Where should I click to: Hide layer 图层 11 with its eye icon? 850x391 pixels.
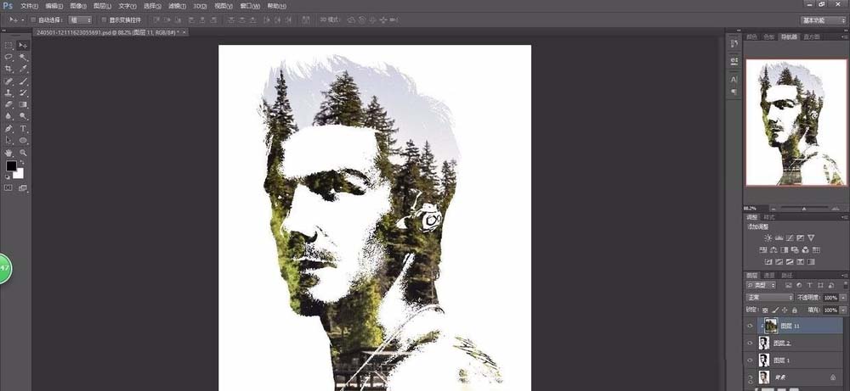[x=750, y=326]
